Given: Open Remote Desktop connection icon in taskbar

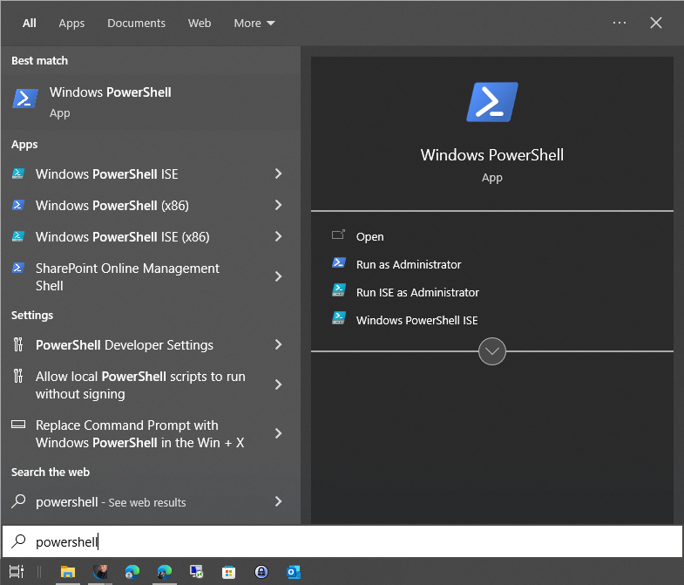Looking at the screenshot, I should (196, 571).
